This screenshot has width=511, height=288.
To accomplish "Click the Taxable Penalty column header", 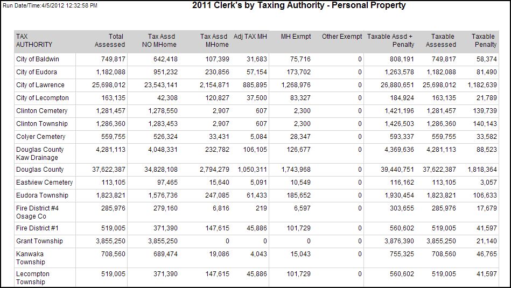I will (485, 40).
